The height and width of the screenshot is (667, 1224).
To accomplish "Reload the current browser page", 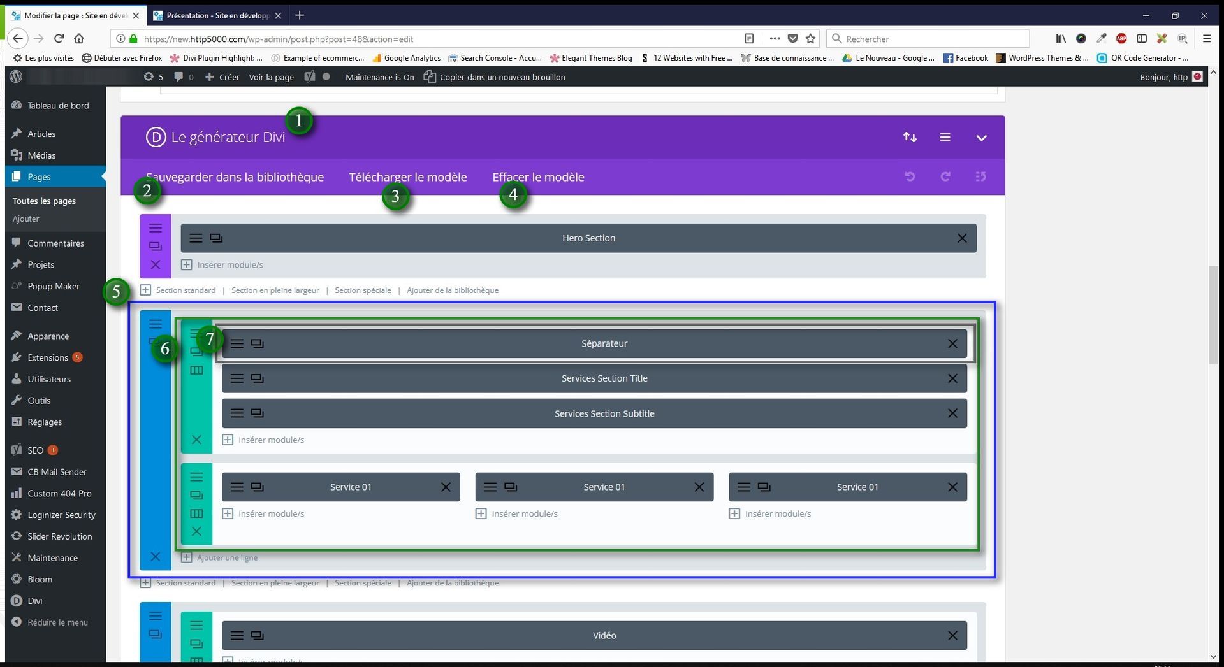I will tap(59, 39).
